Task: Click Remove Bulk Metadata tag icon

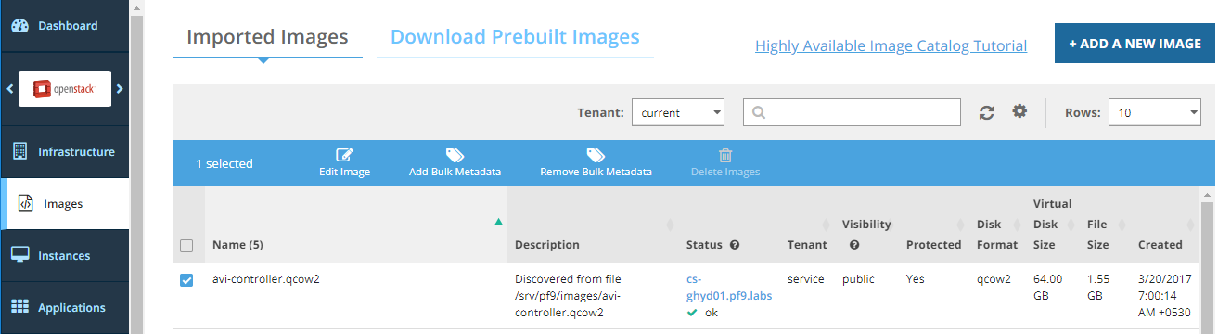Action: point(596,155)
